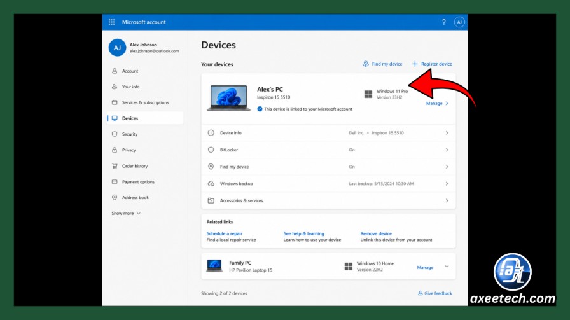Image resolution: width=570 pixels, height=320 pixels.
Task: Click the Alex's PC laptop image
Action: (228, 98)
